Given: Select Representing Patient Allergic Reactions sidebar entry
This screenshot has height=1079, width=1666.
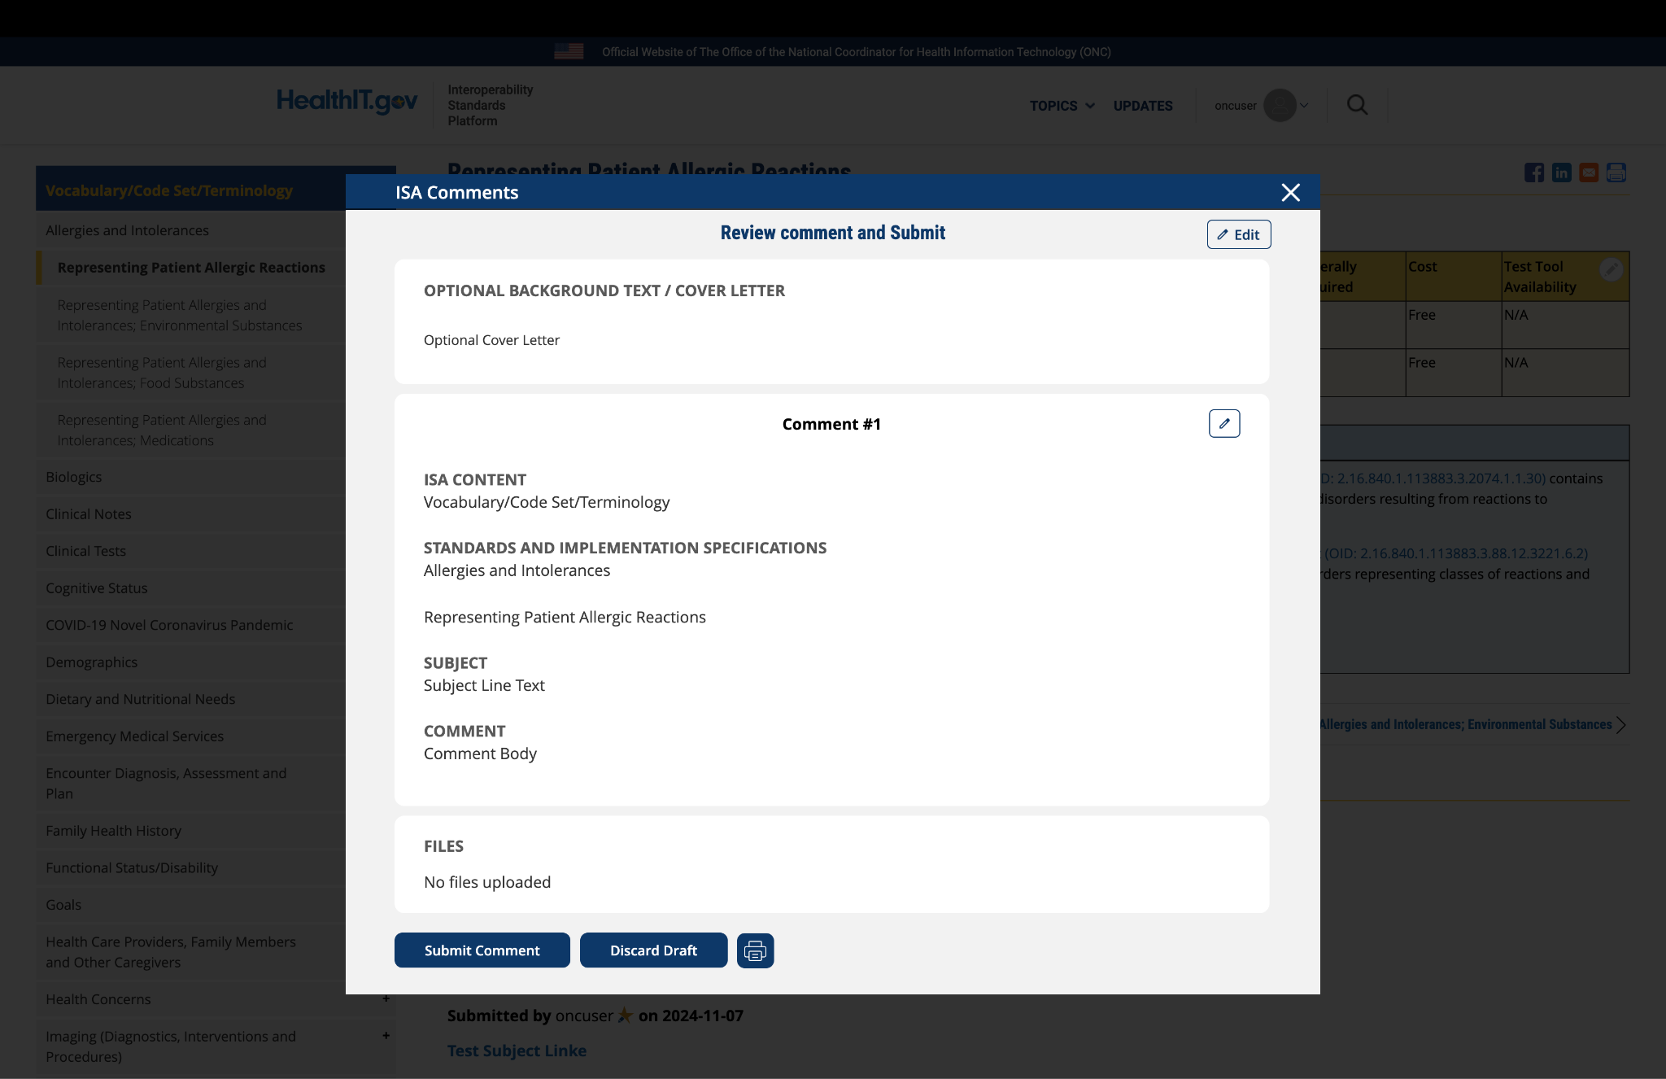Looking at the screenshot, I should [x=191, y=267].
